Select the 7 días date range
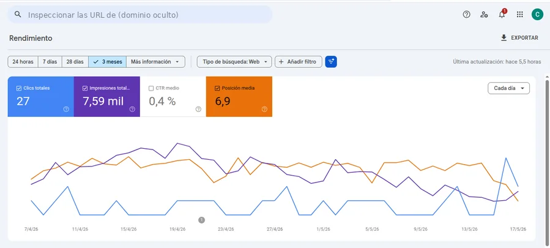550x248 pixels. point(50,62)
